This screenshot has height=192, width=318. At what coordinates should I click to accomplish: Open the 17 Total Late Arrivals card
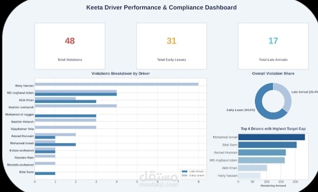tap(273, 46)
